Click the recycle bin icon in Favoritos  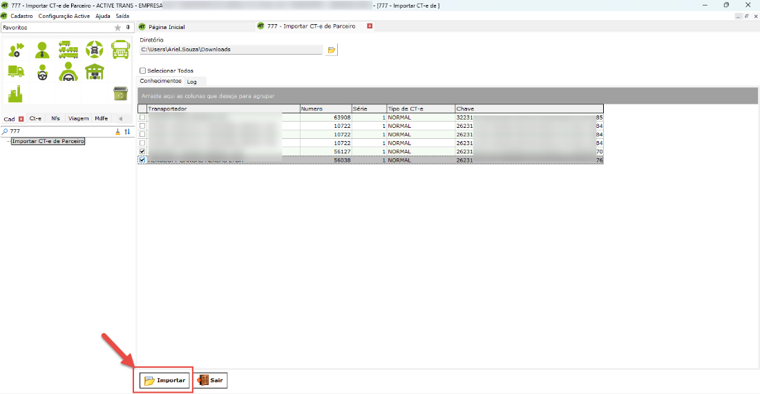(x=120, y=93)
